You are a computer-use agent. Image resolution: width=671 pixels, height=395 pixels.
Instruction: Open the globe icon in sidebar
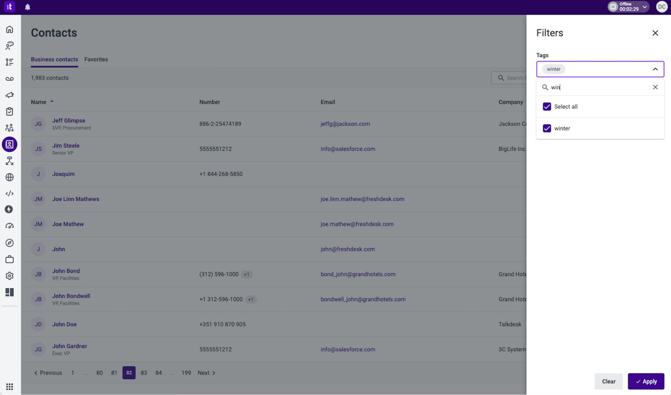tap(9, 177)
